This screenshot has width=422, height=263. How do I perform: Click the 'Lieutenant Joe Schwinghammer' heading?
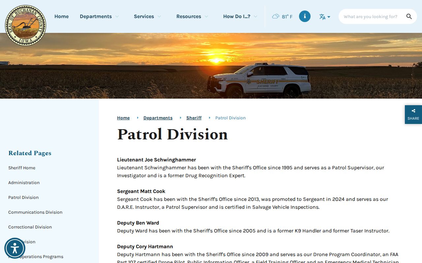pyautogui.click(x=157, y=160)
